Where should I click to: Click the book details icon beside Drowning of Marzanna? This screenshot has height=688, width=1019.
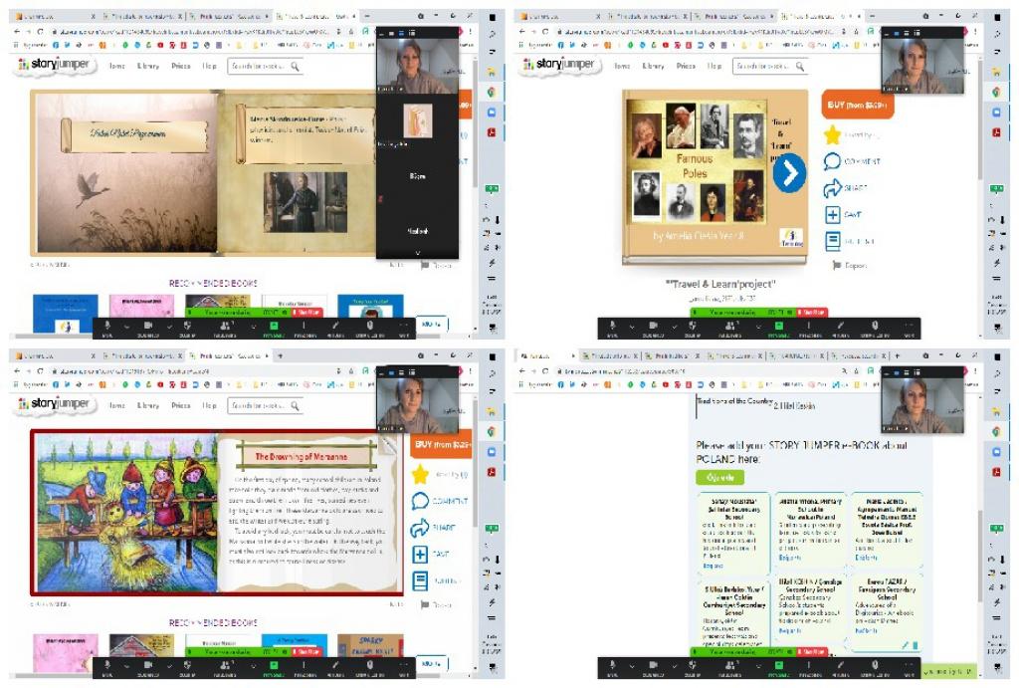[x=420, y=580]
